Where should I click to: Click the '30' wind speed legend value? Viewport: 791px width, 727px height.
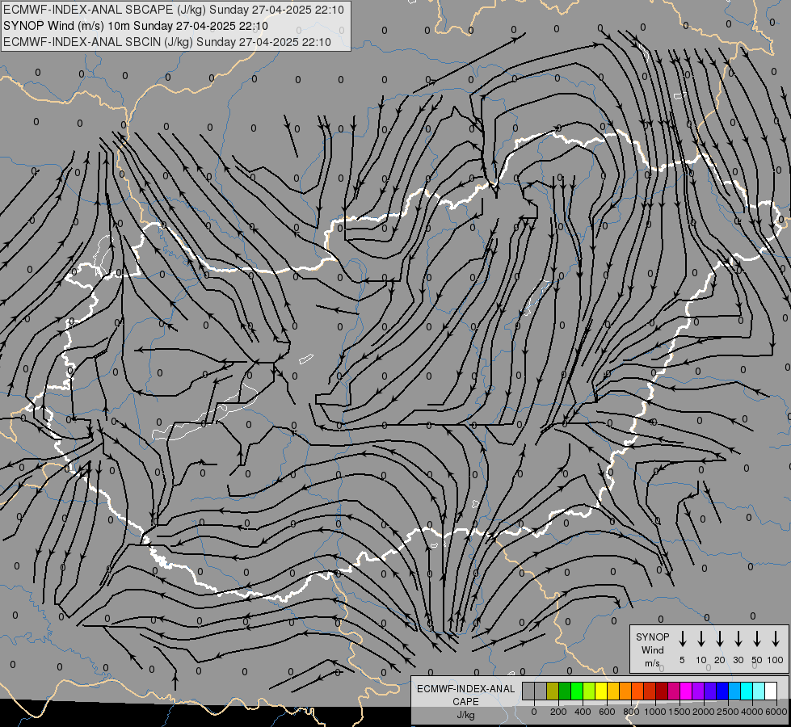[x=738, y=660]
